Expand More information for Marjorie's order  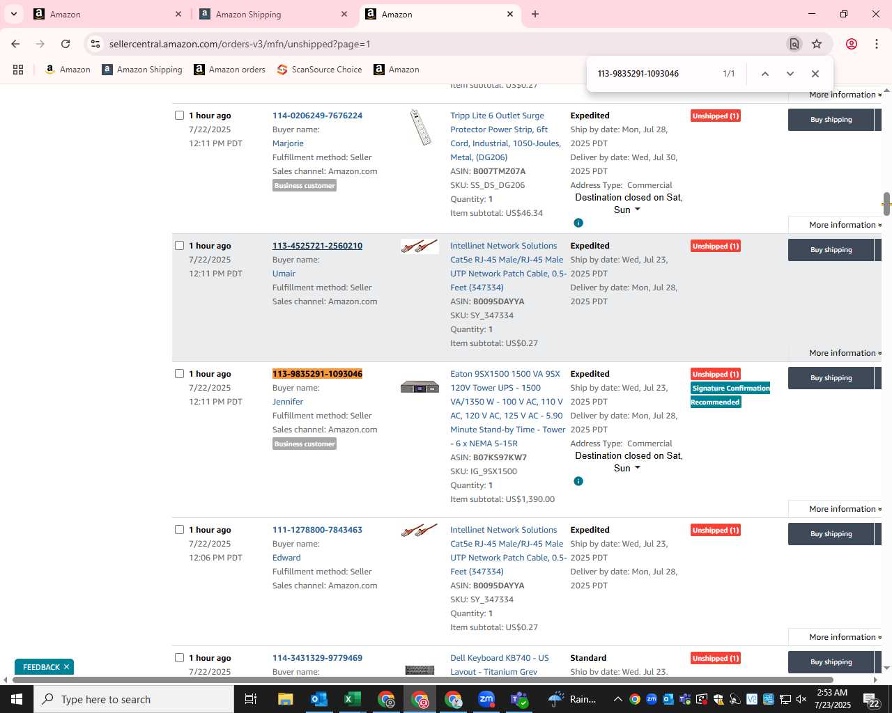[845, 225]
